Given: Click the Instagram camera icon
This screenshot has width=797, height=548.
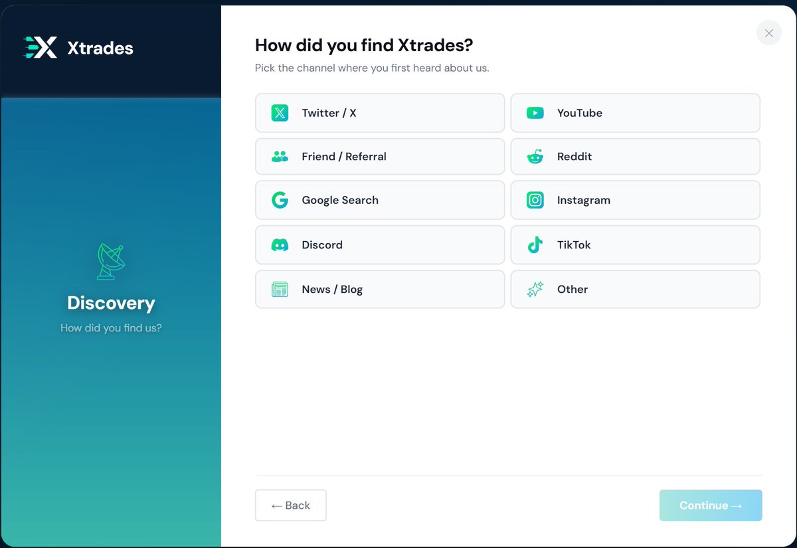Looking at the screenshot, I should [x=535, y=200].
